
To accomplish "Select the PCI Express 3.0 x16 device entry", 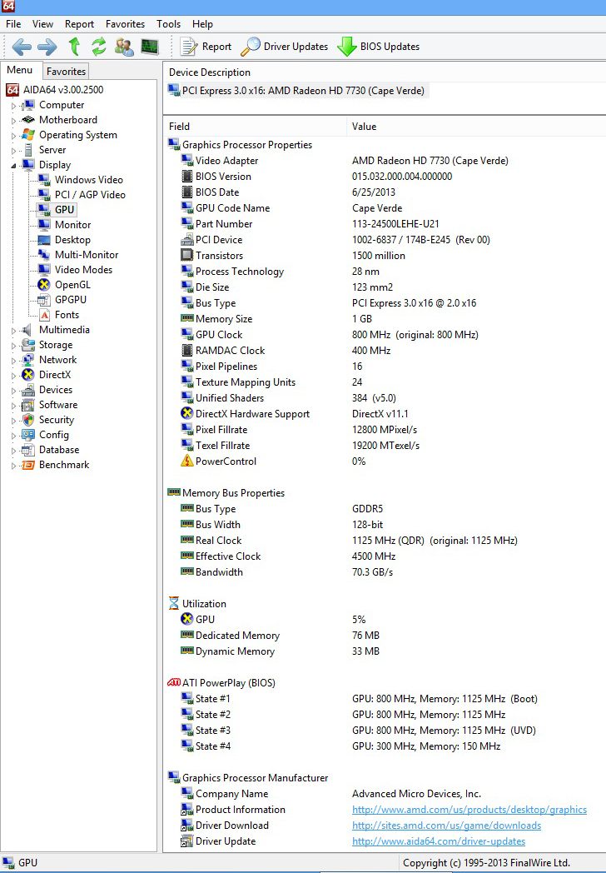I will pyautogui.click(x=298, y=91).
